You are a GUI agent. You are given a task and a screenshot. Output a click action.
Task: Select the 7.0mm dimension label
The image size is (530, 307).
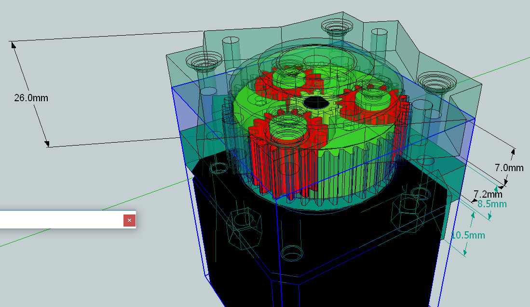[x=509, y=168]
